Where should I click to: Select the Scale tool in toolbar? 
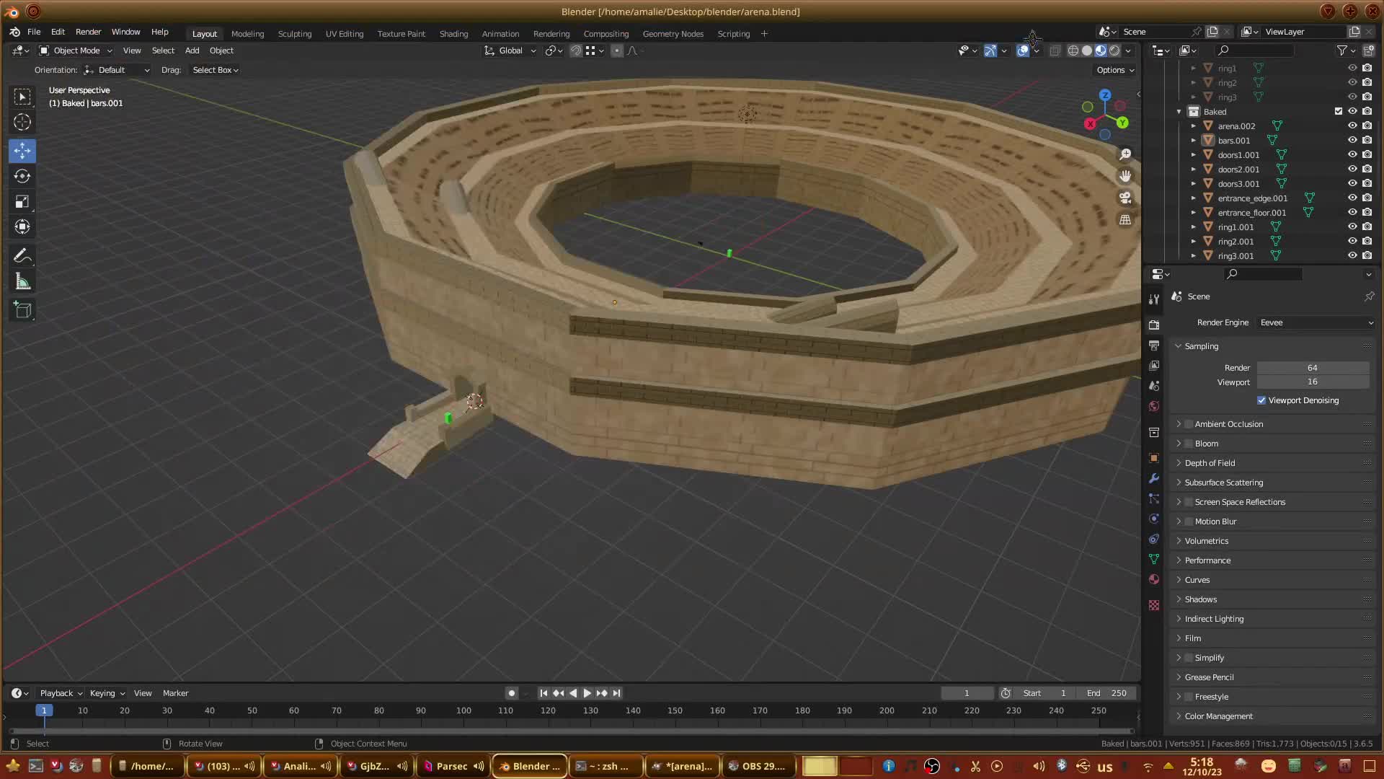(x=22, y=202)
